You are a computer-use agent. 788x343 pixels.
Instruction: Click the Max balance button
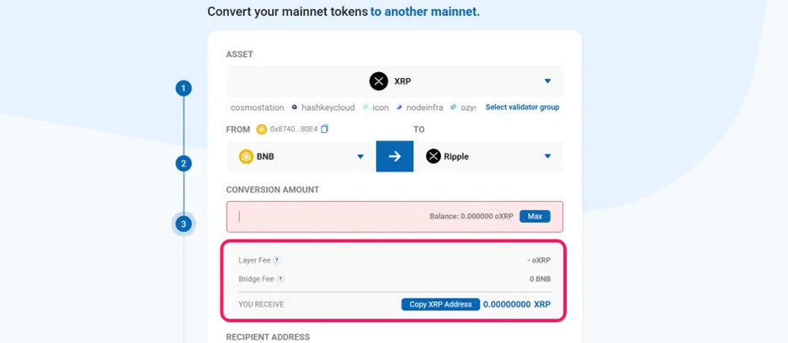coord(535,216)
